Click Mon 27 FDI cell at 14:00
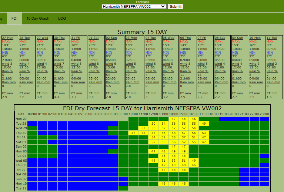The height and width of the screenshot is (192, 284). point(174,119)
